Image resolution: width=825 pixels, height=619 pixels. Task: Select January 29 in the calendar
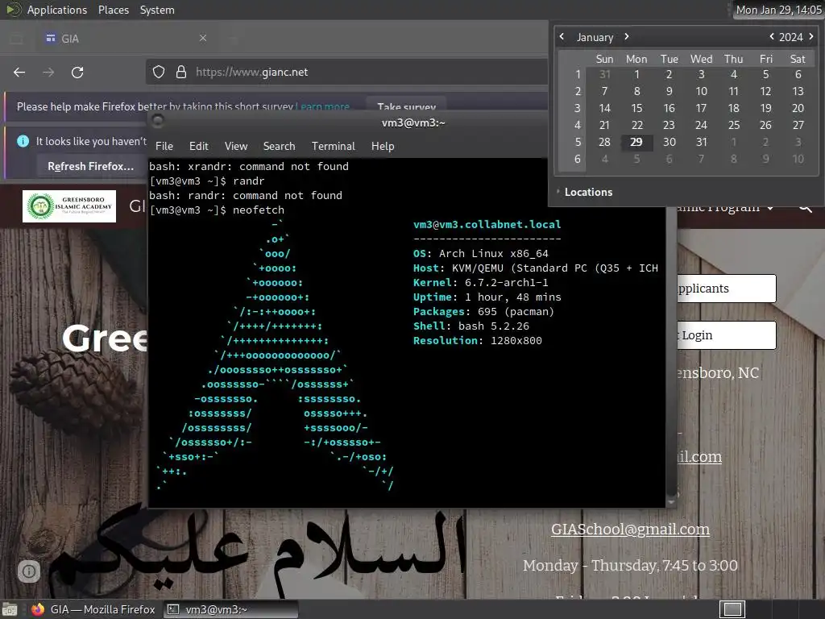pos(636,142)
